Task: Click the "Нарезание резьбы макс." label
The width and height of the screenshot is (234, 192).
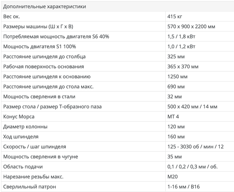Action: point(33,177)
